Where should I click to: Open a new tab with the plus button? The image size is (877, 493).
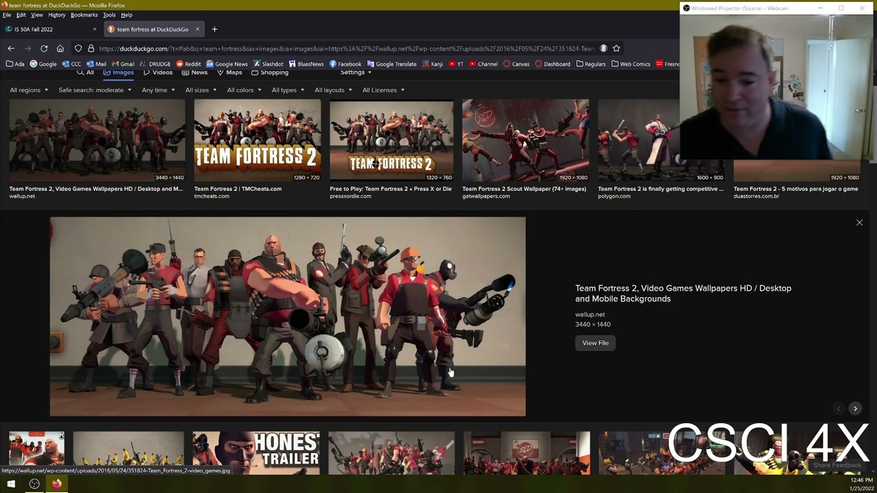(x=214, y=29)
